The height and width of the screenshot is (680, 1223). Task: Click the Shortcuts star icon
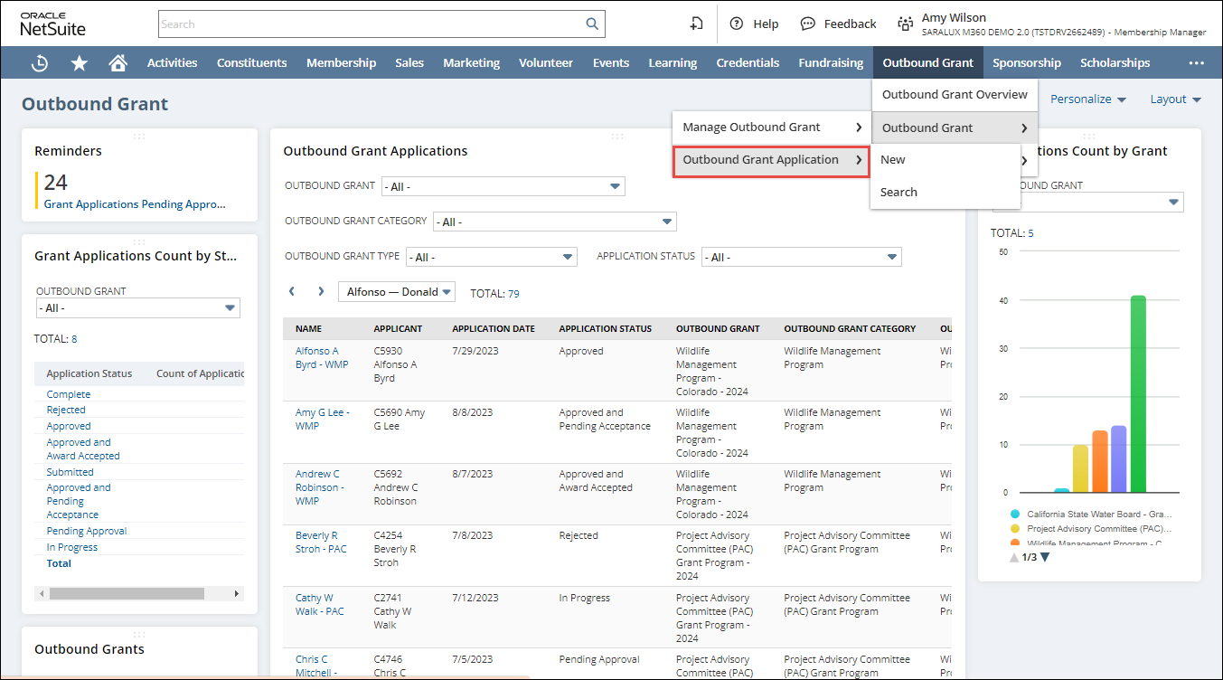[80, 63]
